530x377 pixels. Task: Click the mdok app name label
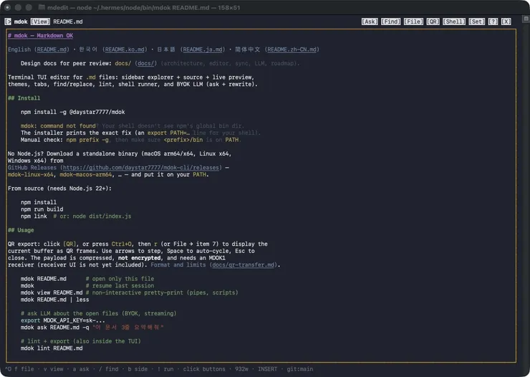pos(21,22)
